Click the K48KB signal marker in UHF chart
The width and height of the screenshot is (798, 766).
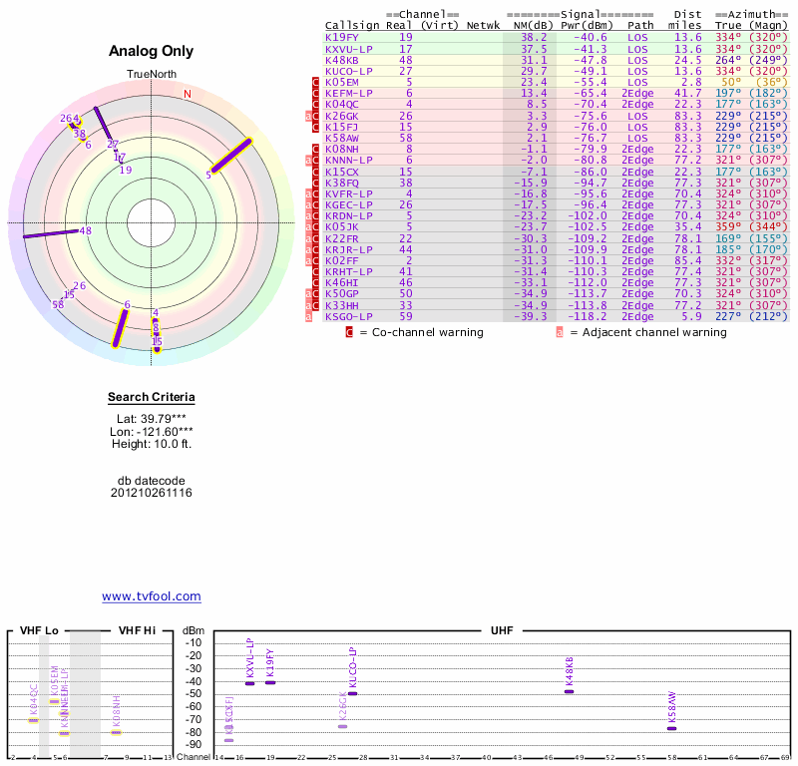tap(569, 691)
